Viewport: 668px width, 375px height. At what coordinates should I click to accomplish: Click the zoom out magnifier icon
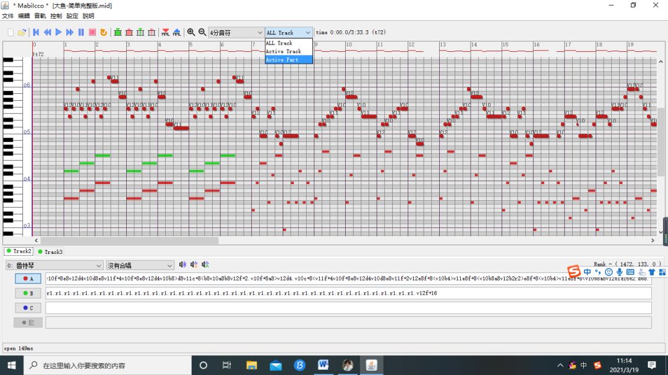[202, 32]
